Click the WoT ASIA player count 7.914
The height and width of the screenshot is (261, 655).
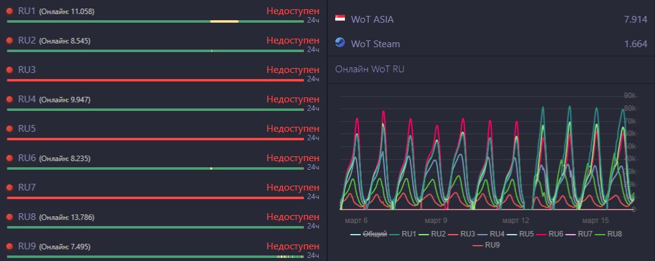[x=635, y=19]
